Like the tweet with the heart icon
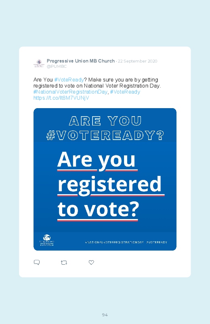Image resolution: width=210 pixels, height=324 pixels. (91, 262)
